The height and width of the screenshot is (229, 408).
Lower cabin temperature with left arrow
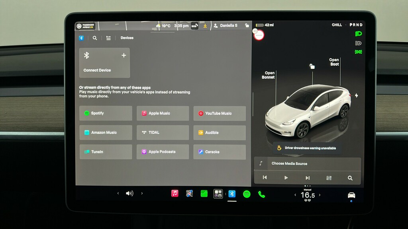click(295, 195)
